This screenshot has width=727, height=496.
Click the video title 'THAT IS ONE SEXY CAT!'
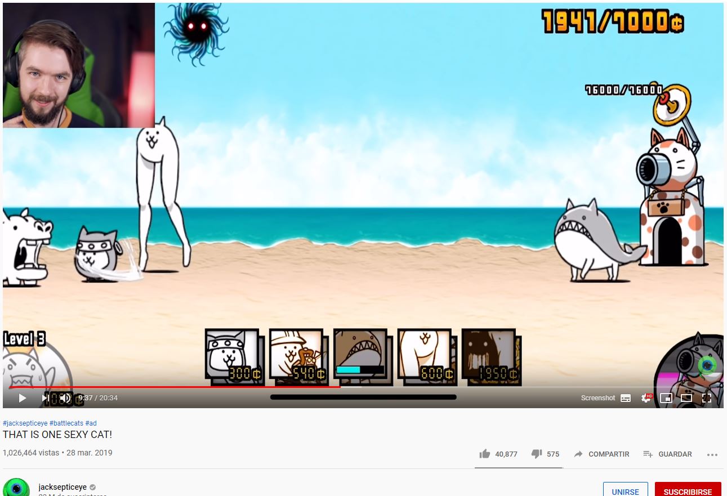(x=57, y=435)
